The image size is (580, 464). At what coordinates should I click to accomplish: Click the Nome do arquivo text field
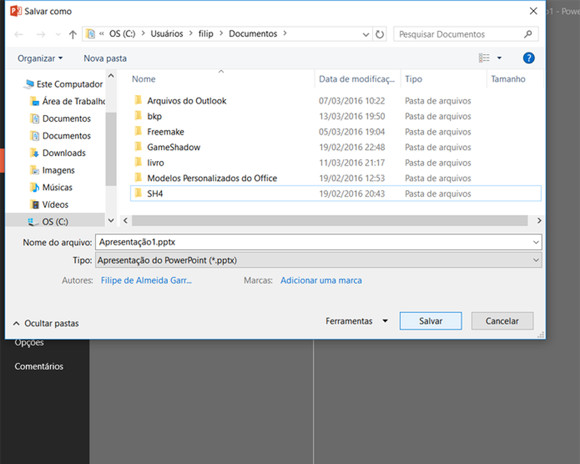(x=312, y=242)
